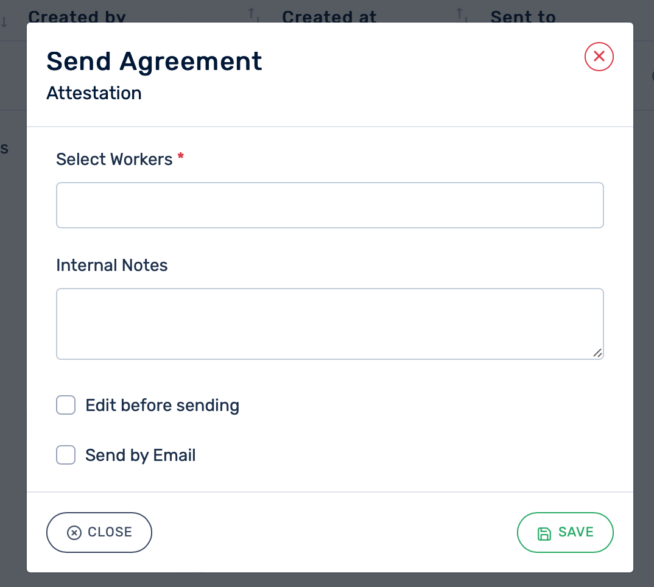The image size is (654, 587).
Task: Click the 'Send by Email' label text
Action: pyautogui.click(x=140, y=455)
